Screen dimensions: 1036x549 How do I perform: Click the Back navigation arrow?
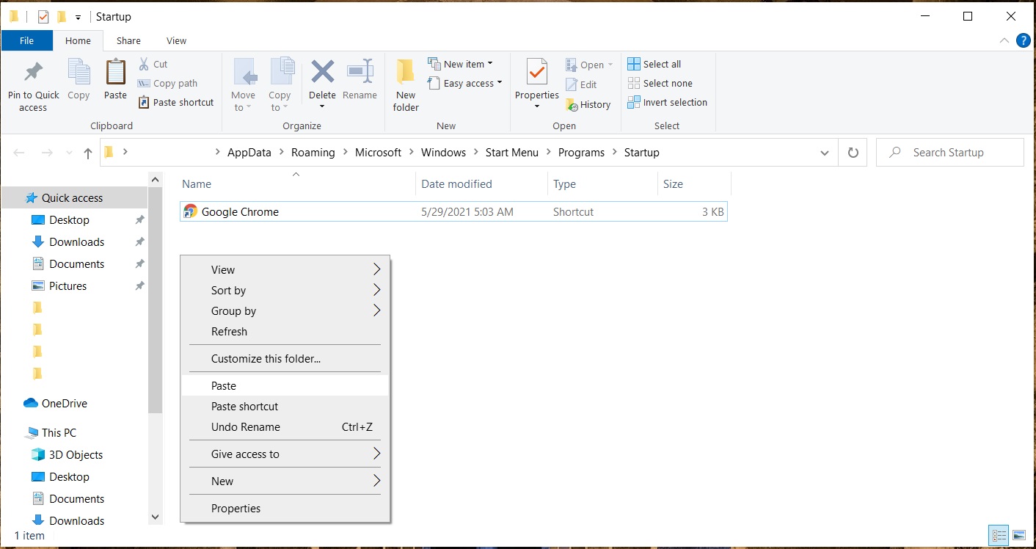pyautogui.click(x=19, y=153)
